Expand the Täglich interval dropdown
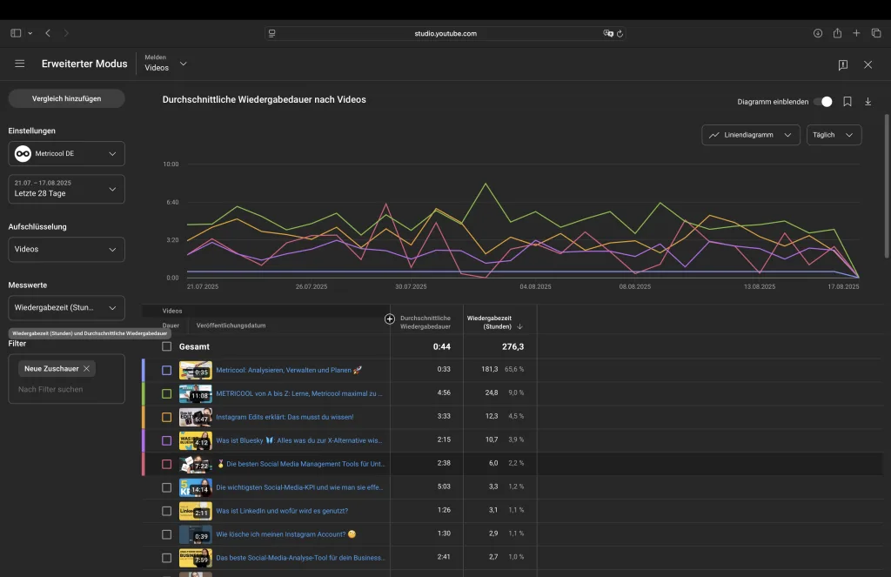This screenshot has width=891, height=577. (x=834, y=135)
